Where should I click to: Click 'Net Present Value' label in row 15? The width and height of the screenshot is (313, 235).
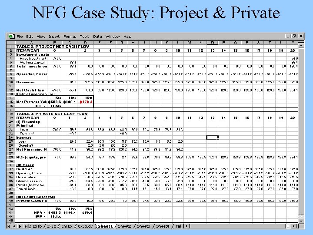point(32,102)
